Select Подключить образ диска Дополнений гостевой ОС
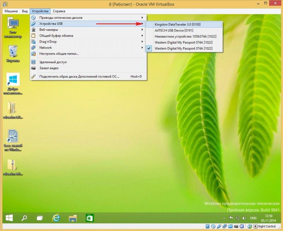283x231 pixels. (x=88, y=77)
